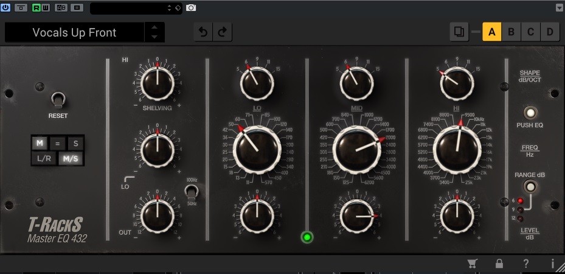The height and width of the screenshot is (274, 565).
Task: Switch to M/S processing mode
Action: 71,158
